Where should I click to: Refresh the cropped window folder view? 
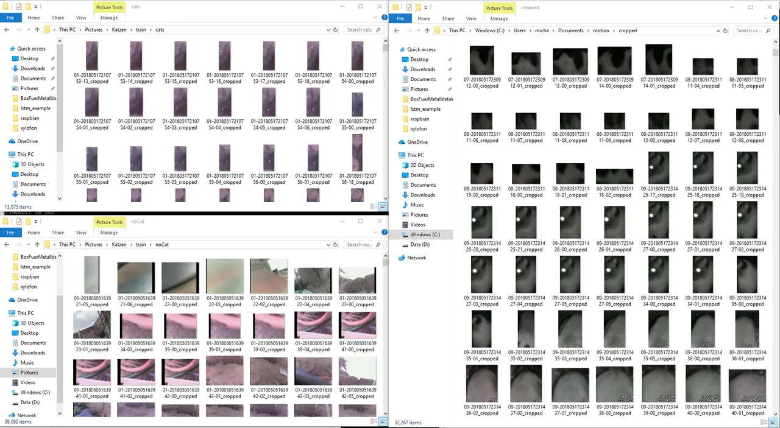click(x=726, y=30)
